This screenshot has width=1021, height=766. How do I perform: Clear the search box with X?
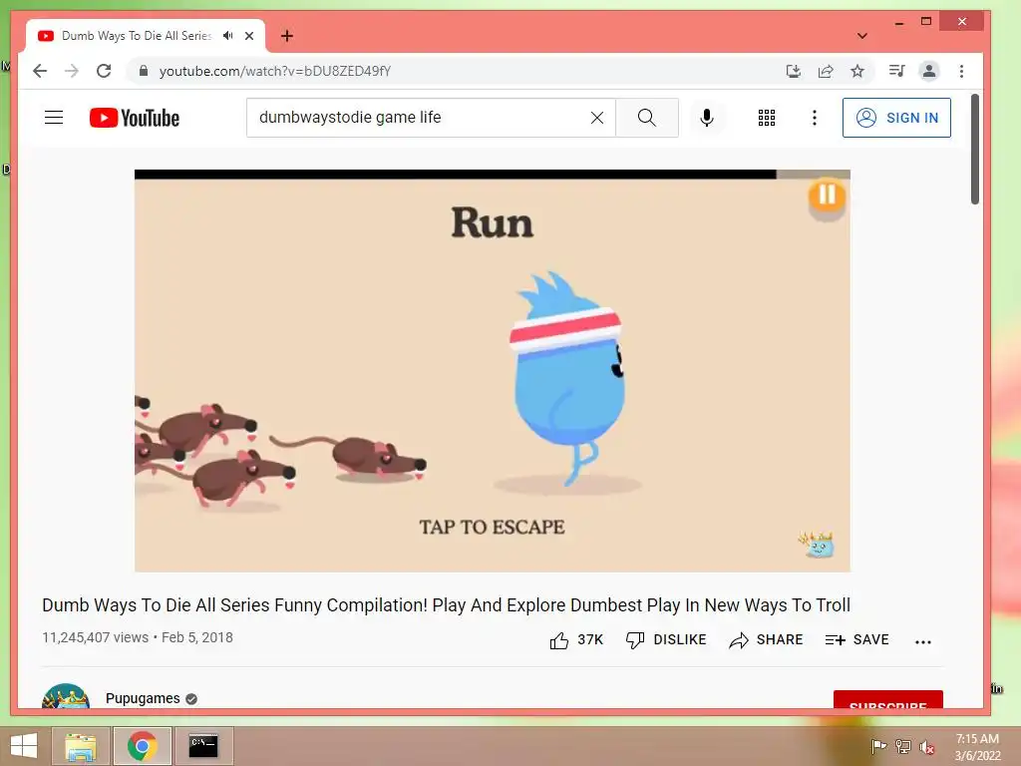pos(596,118)
